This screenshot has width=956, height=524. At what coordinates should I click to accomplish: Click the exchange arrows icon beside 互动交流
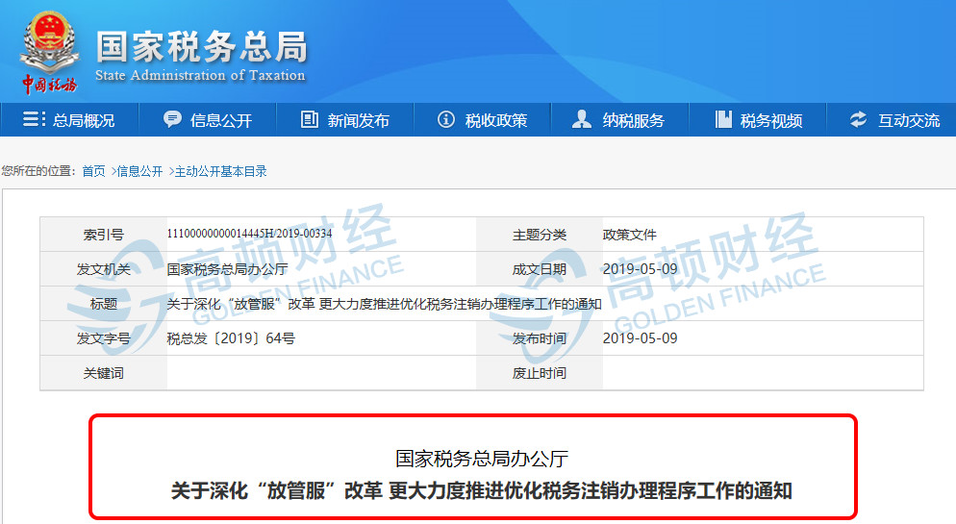(858, 119)
